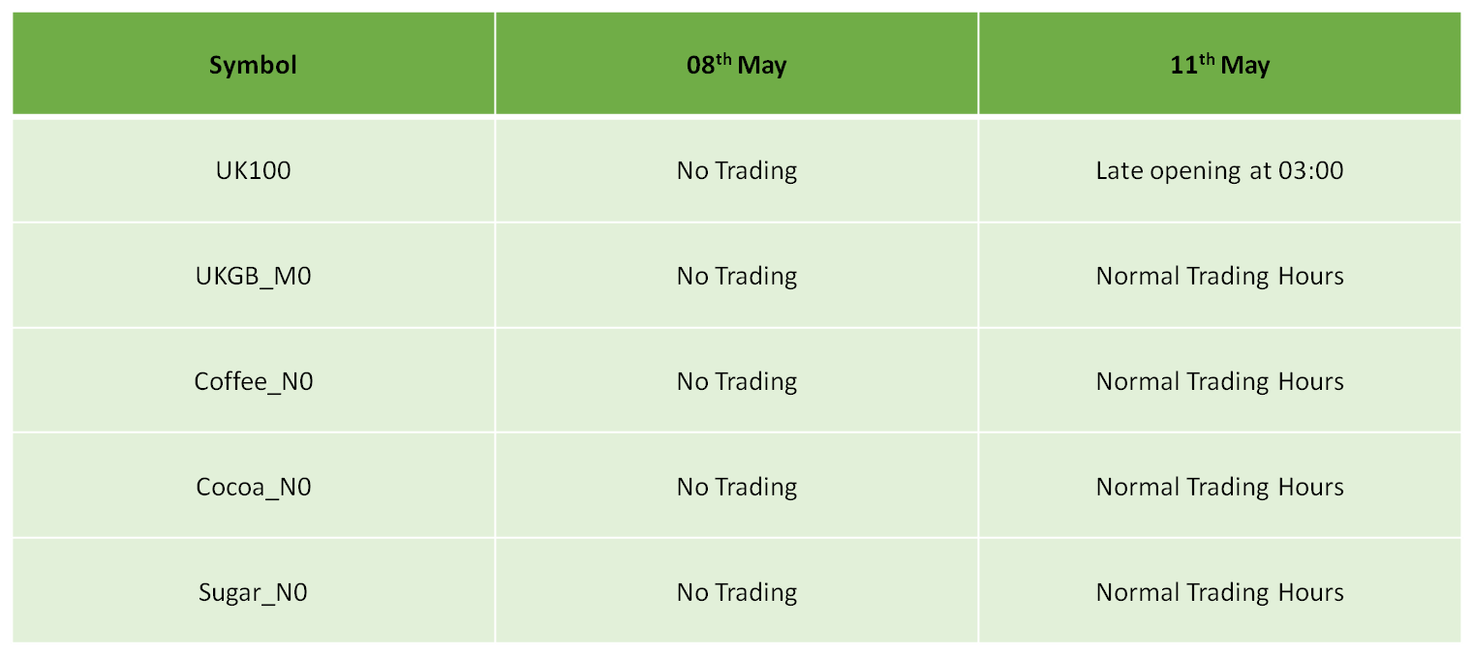Click the word May in 11th May header
This screenshot has height=655, width=1473.
point(1244,67)
